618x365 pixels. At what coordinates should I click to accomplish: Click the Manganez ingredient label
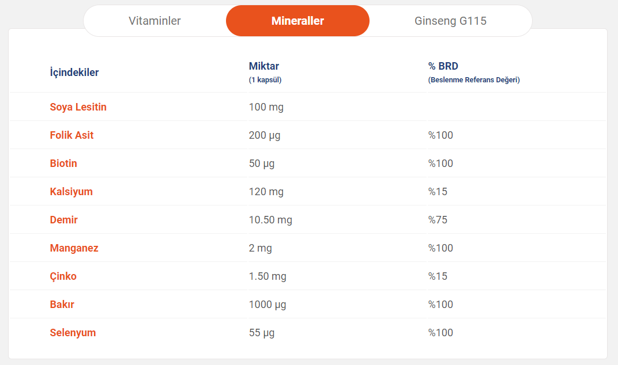[74, 248]
